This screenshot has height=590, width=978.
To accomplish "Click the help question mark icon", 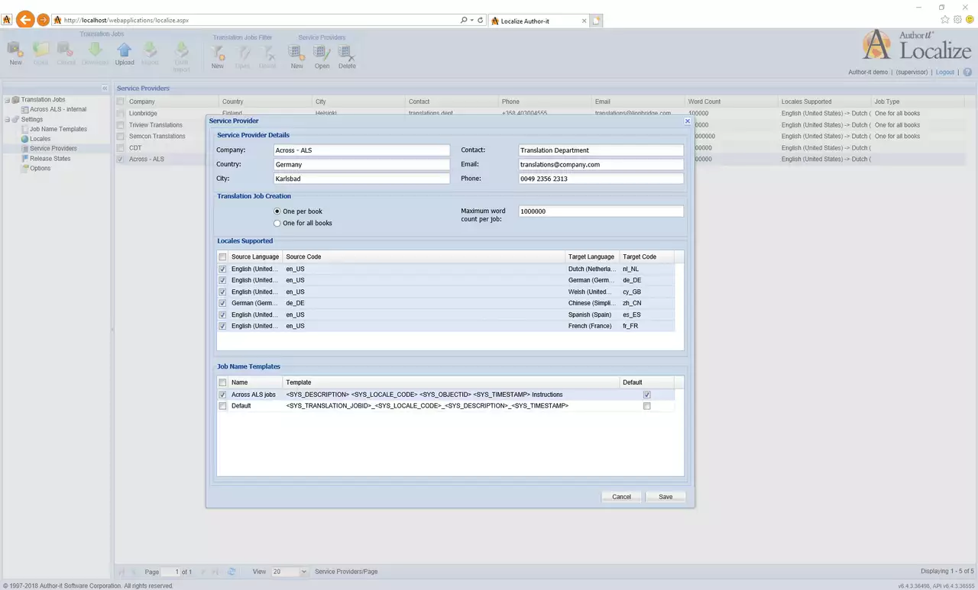I will pos(967,73).
